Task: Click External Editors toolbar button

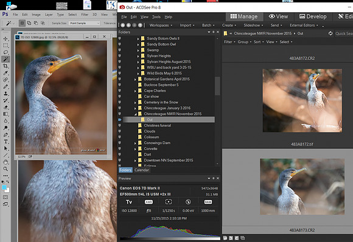Action: (x=304, y=25)
